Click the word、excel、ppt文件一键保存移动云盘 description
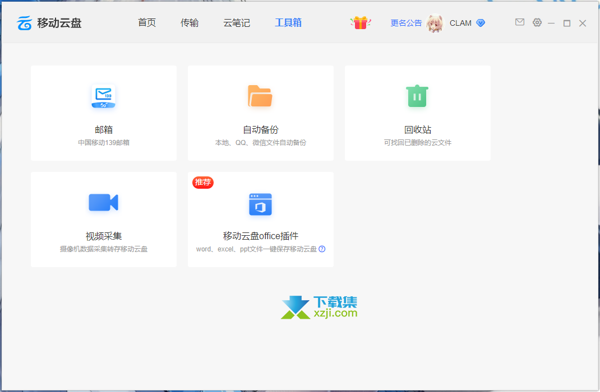Image resolution: width=600 pixels, height=392 pixels. click(256, 249)
